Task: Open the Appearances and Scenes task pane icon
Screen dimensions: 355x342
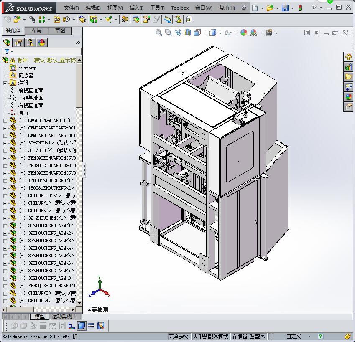Action: [x=349, y=97]
